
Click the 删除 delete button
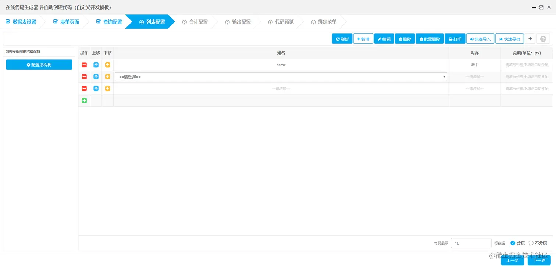tap(405, 39)
